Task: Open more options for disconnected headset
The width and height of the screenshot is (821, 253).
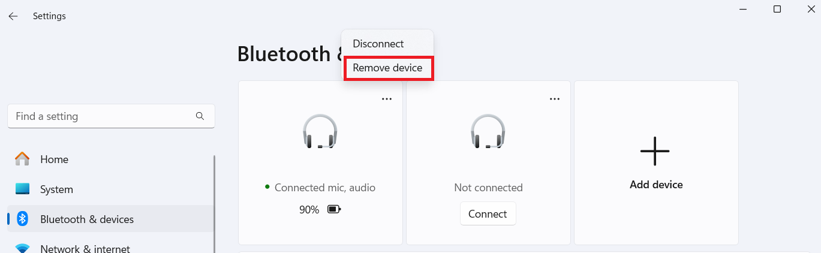Action: (x=555, y=99)
